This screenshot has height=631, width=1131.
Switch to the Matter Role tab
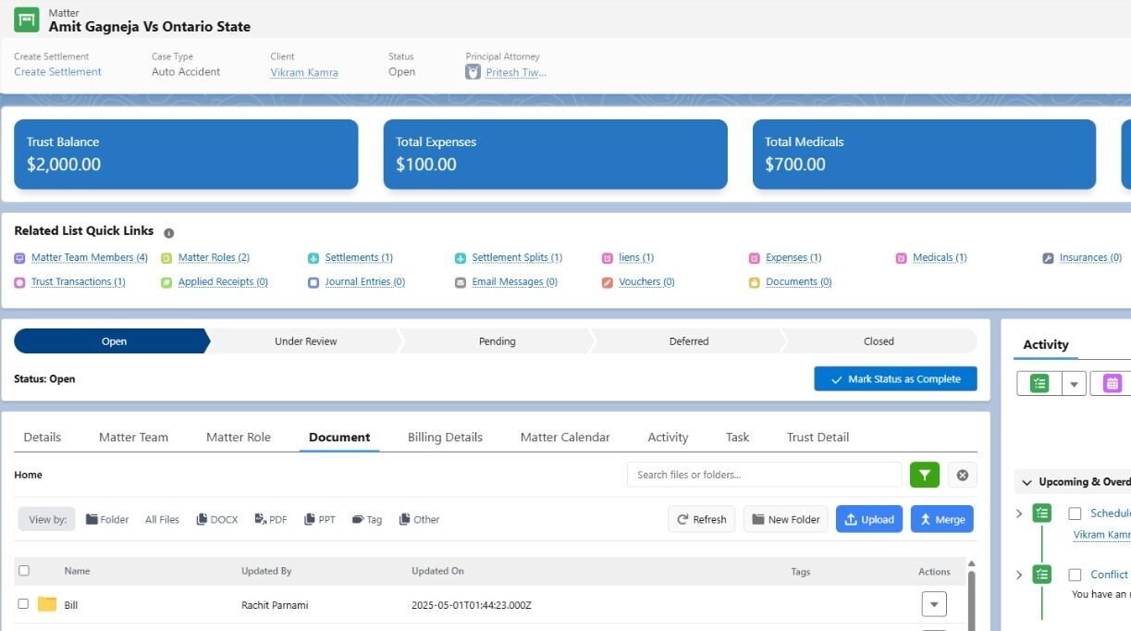coord(239,437)
